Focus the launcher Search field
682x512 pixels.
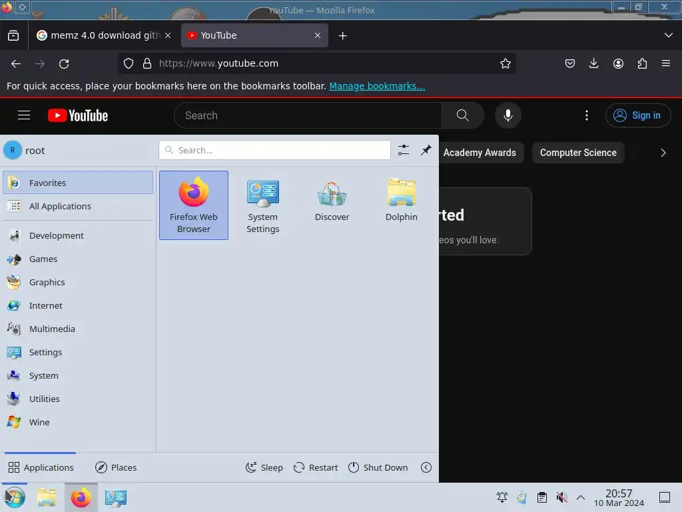tap(274, 150)
